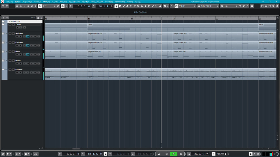Open the MIDI(M) menu

tap(46, 2)
